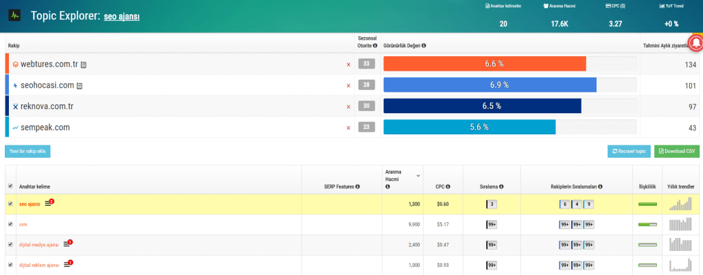Click info icon under Aranma Hacmi header

(387, 187)
